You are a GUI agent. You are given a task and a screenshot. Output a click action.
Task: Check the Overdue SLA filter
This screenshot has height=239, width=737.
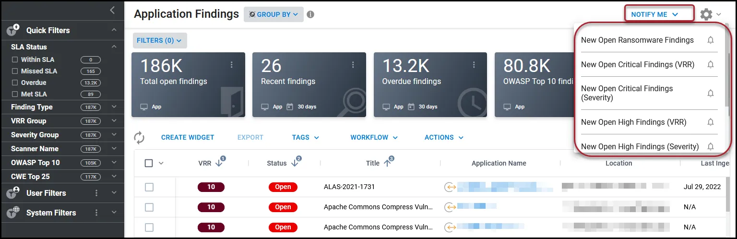(x=15, y=83)
